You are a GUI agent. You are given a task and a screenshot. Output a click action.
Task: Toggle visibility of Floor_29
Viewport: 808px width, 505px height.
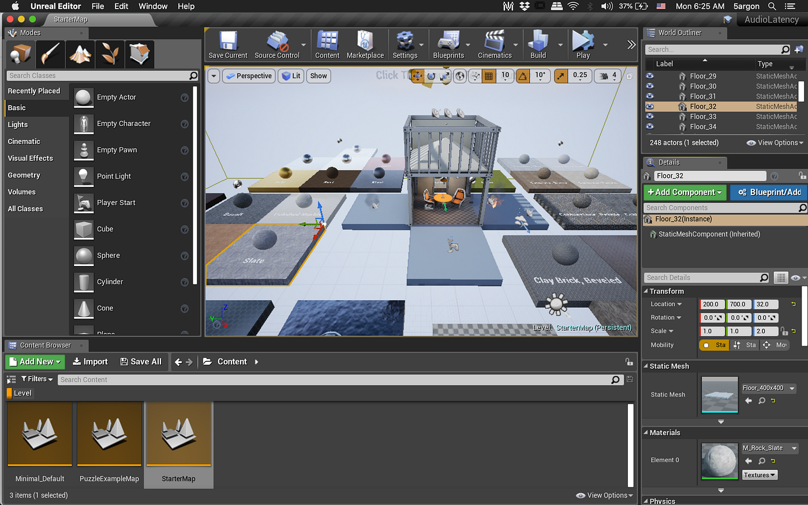coord(650,76)
